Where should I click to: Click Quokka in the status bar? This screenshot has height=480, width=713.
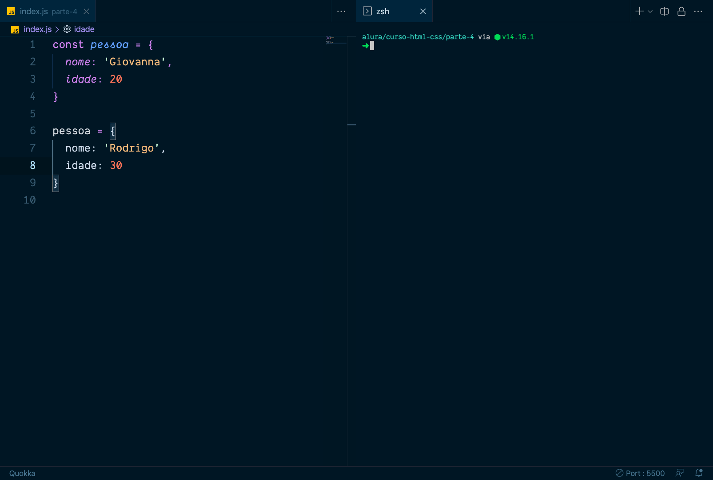tap(22, 473)
